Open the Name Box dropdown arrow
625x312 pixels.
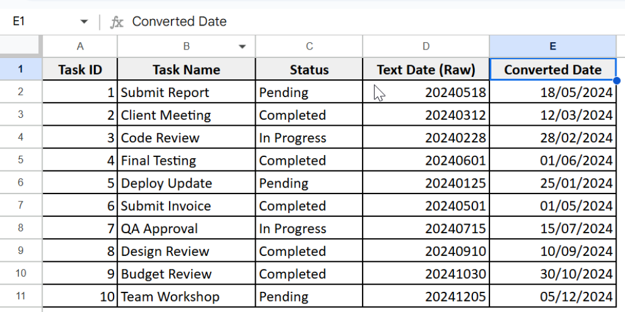pos(84,22)
